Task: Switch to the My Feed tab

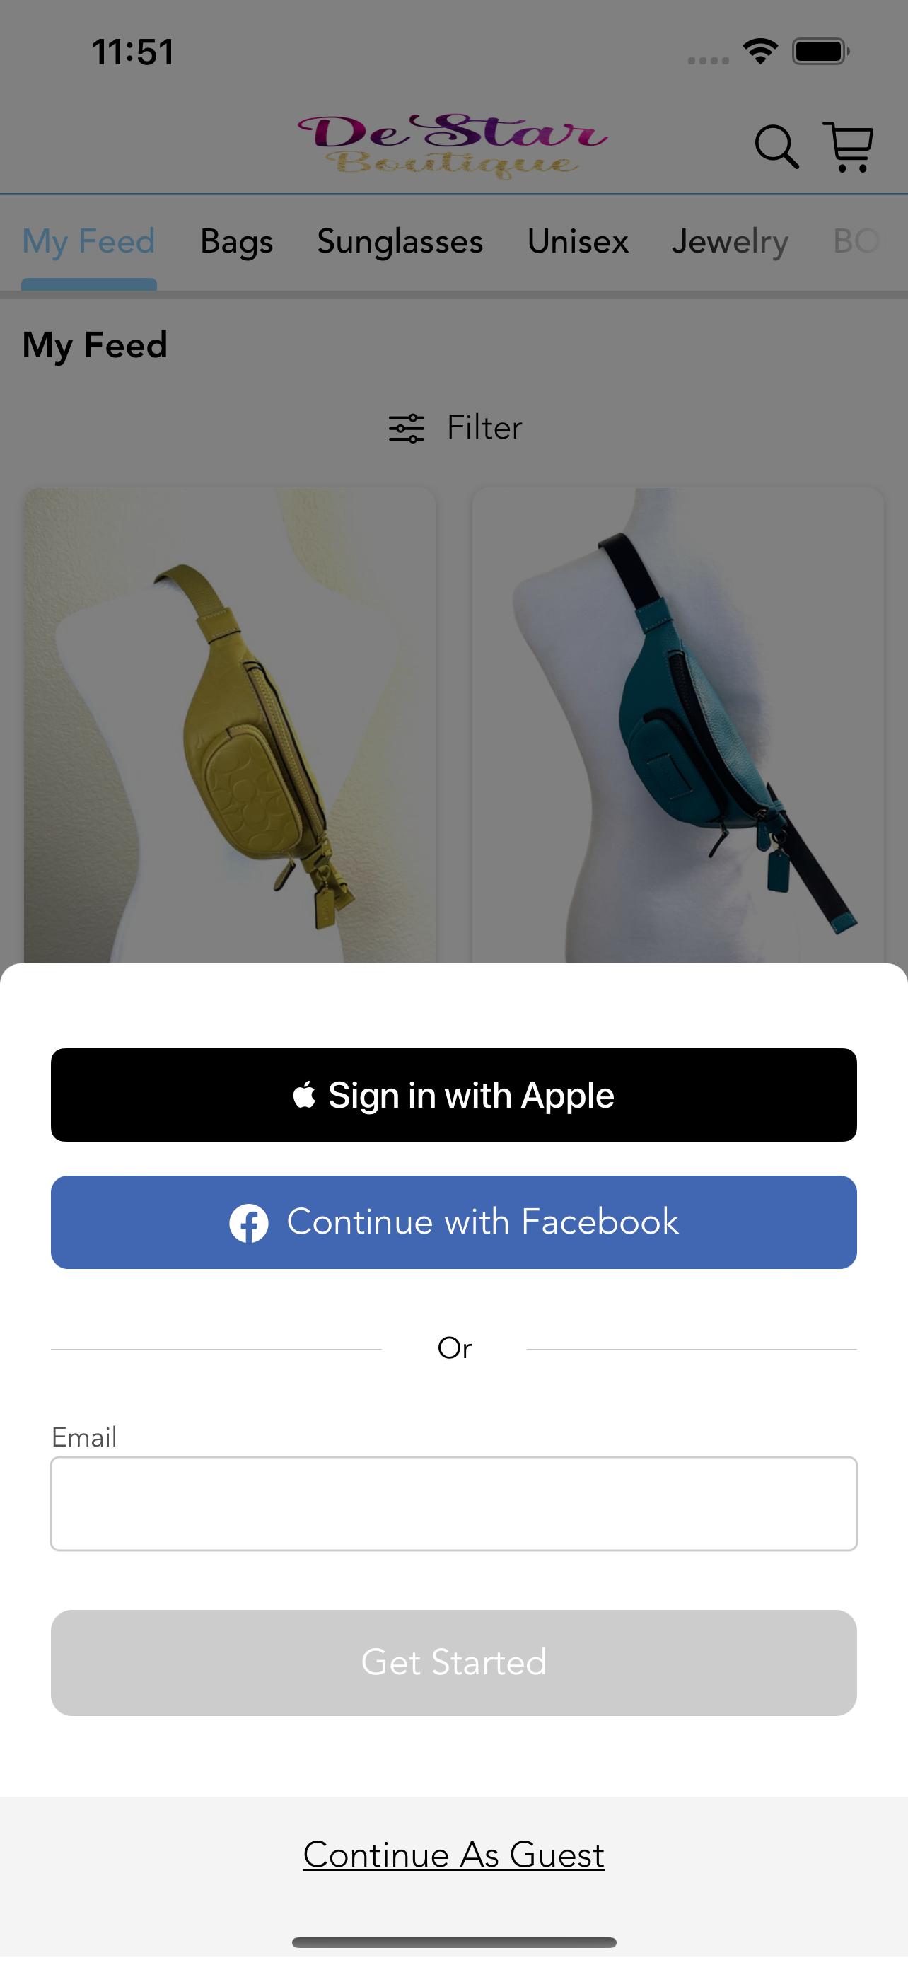Action: (88, 242)
